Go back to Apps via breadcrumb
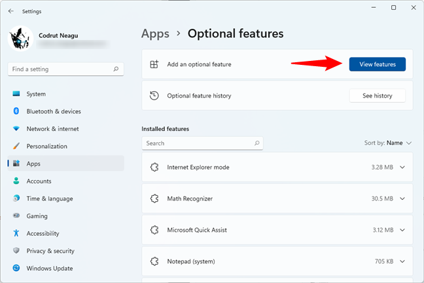The image size is (424, 283). [x=155, y=34]
